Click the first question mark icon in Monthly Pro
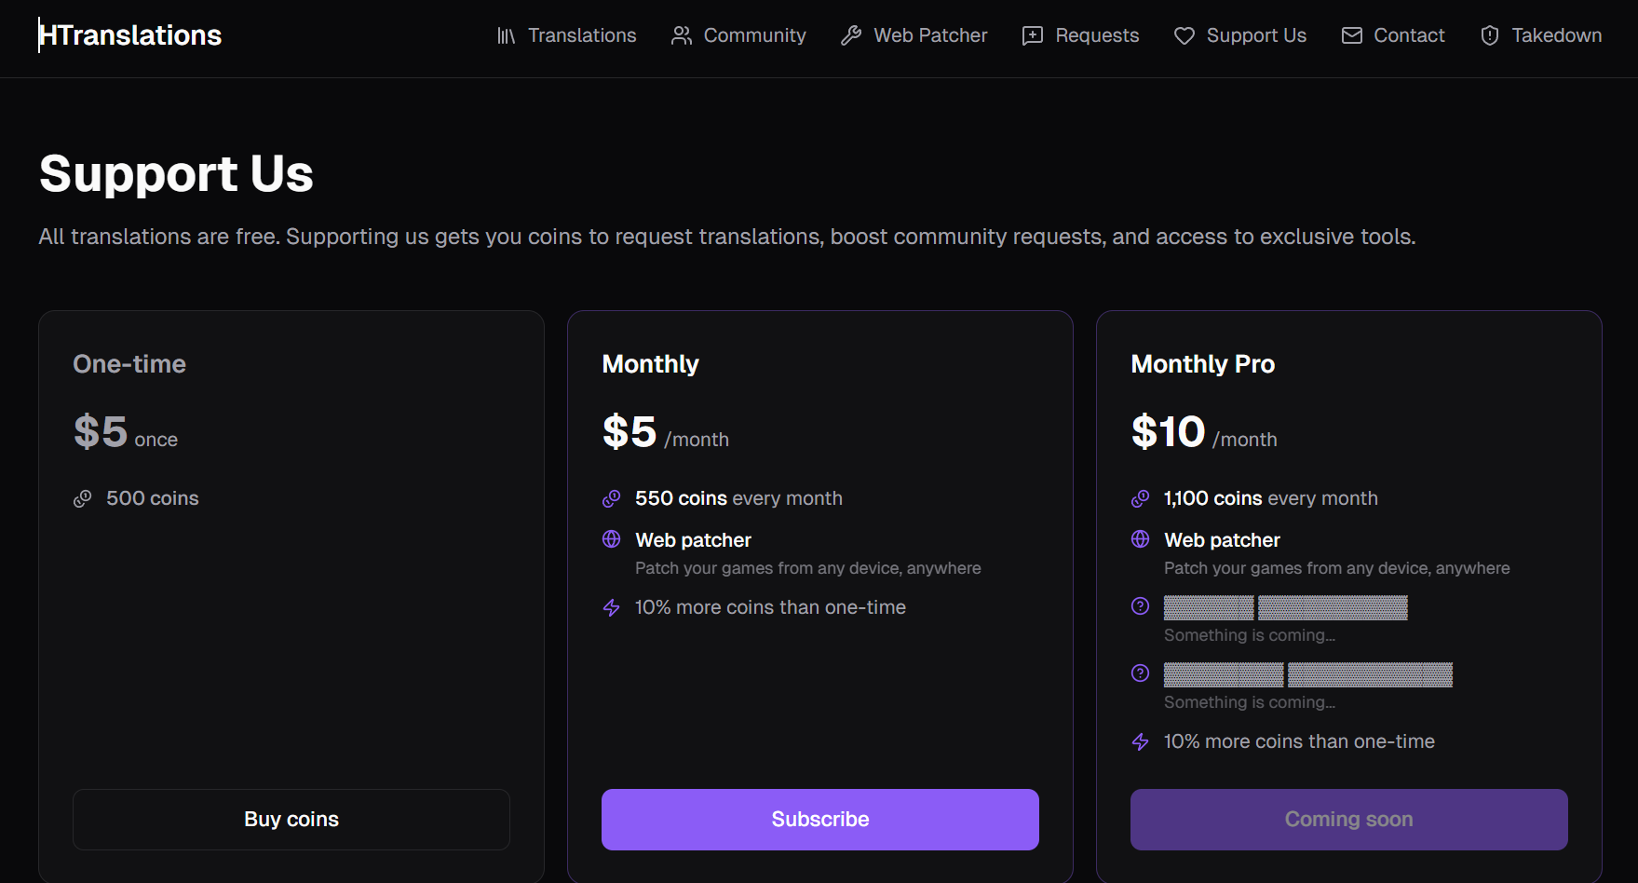This screenshot has width=1638, height=883. (1141, 606)
